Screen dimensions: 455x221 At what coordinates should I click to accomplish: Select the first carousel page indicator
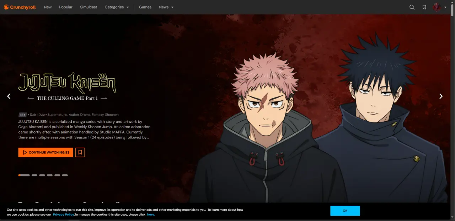24,175
